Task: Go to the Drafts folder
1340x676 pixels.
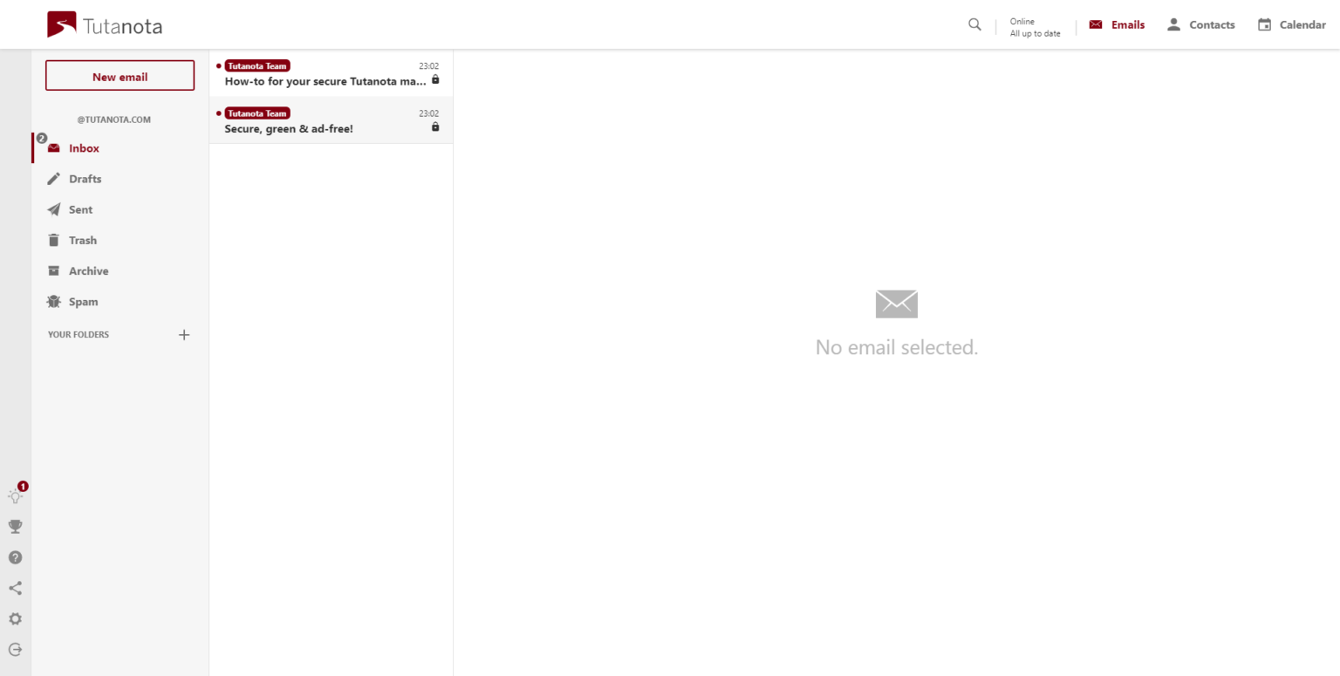Action: pyautogui.click(x=85, y=179)
